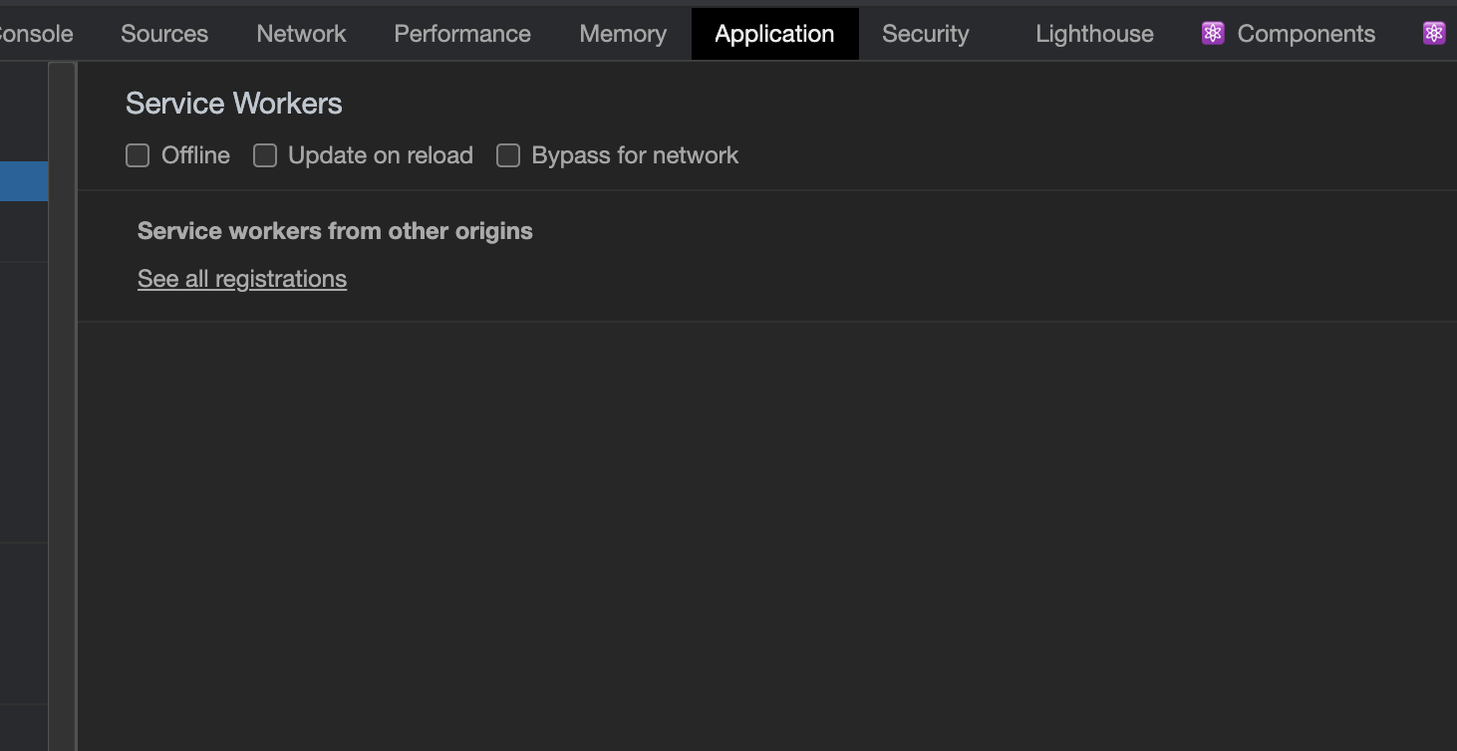Click 'Service workers from other origins' text
The width and height of the screenshot is (1457, 751).
[x=335, y=231]
